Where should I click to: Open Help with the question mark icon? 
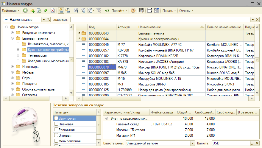[133, 11]
